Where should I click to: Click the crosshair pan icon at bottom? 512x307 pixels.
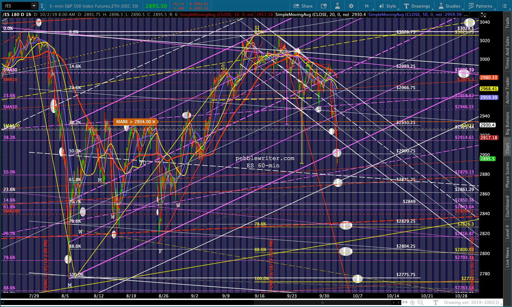412,303
